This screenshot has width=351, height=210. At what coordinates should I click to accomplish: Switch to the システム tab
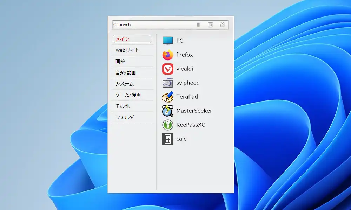coord(132,84)
